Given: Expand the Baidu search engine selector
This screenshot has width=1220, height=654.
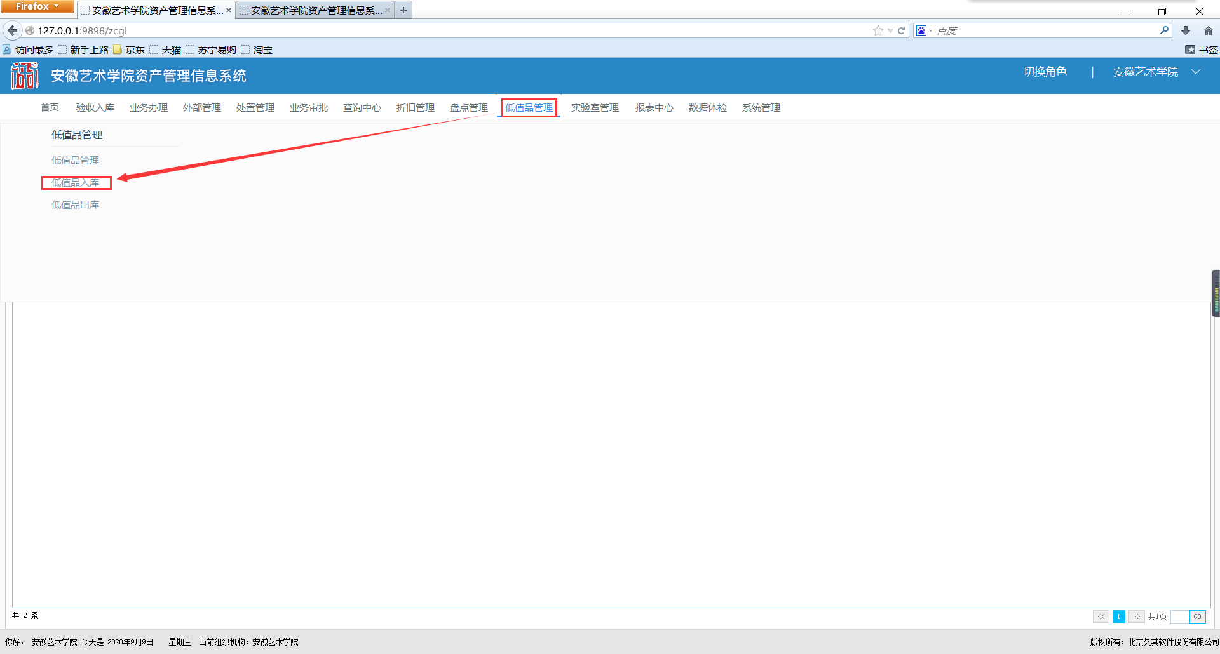Looking at the screenshot, I should [924, 30].
